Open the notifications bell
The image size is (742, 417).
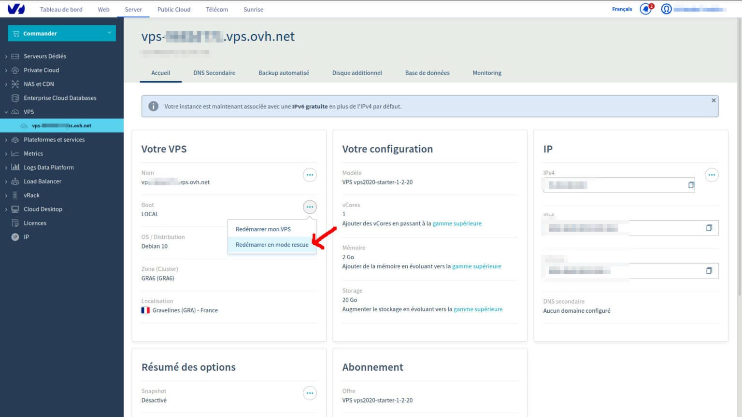(x=645, y=8)
